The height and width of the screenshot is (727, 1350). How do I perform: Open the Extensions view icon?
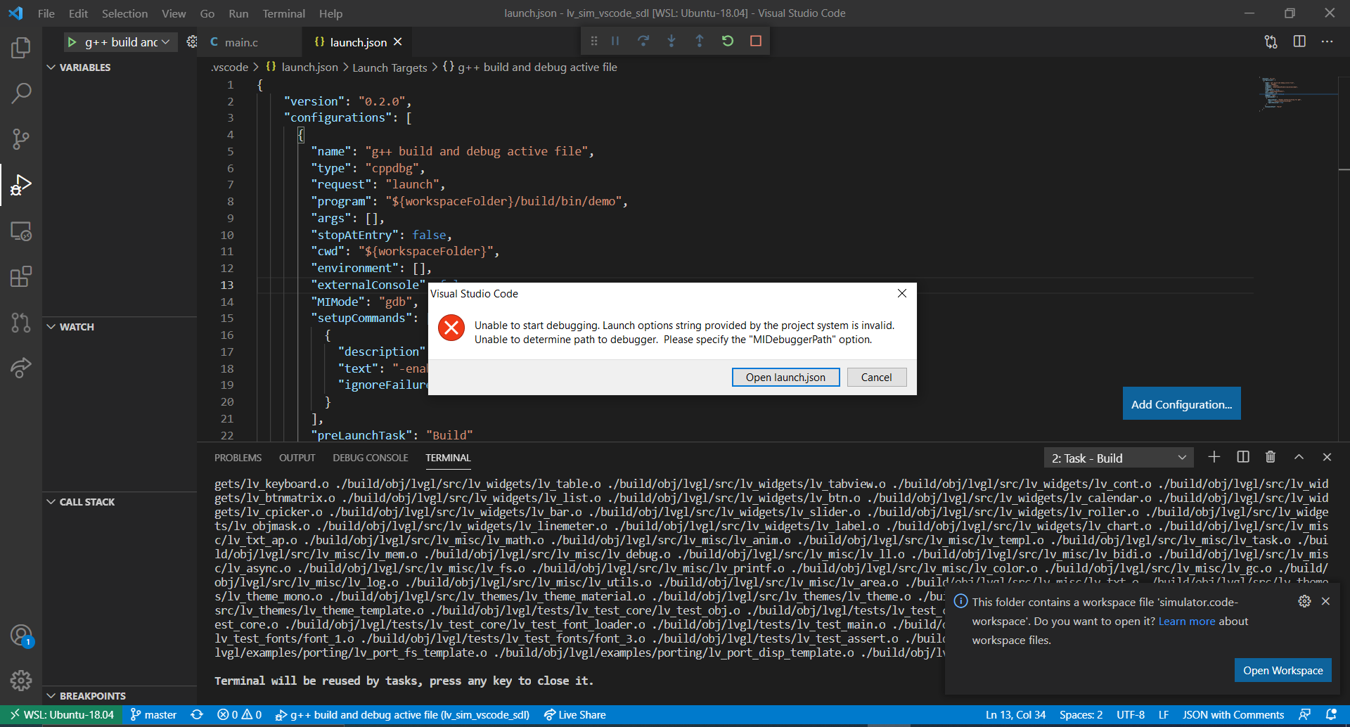point(21,277)
